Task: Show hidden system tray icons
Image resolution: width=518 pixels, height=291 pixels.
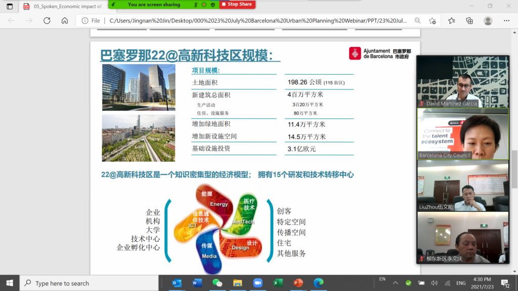Action: (x=395, y=283)
